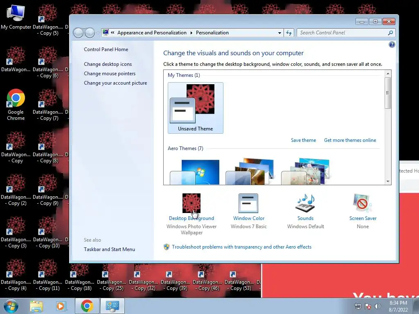Select the DataWagon - Copy (39) desktop shortcut
Image resolution: width=419 pixels, height=314 pixels.
(175, 278)
